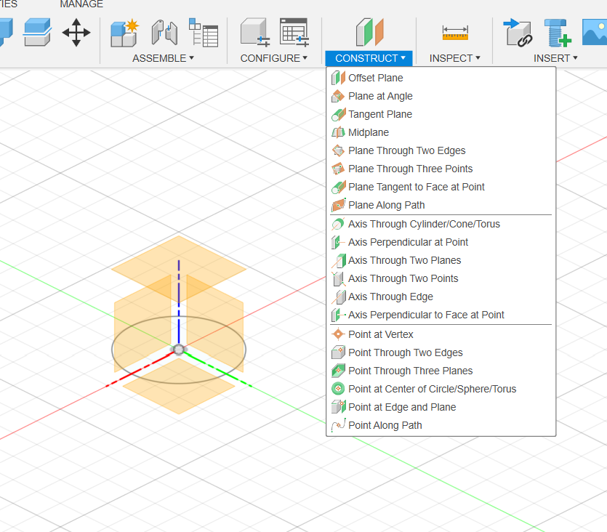Choose Plane at Angle option
607x532 pixels.
tap(441, 96)
